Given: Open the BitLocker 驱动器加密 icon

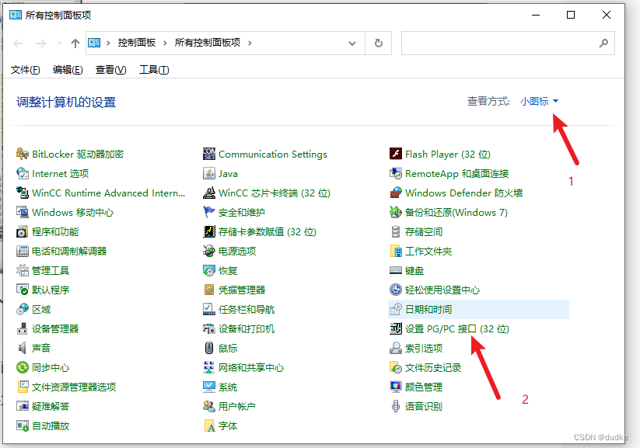Looking at the screenshot, I should 22,154.
